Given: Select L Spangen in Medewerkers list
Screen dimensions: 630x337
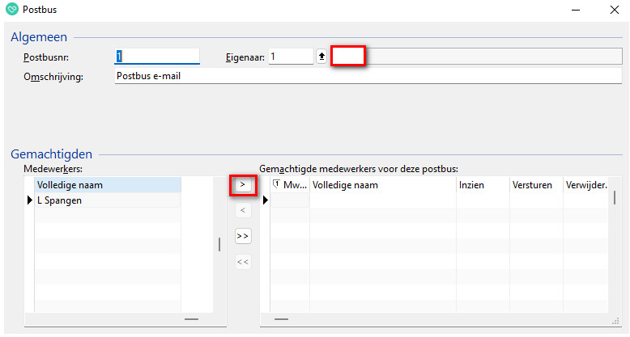Looking at the screenshot, I should pyautogui.click(x=108, y=200).
